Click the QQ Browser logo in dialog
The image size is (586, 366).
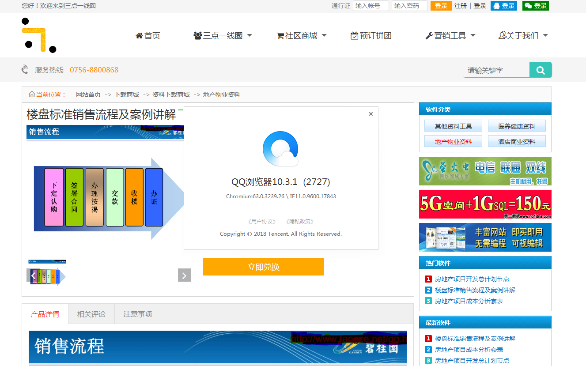(x=280, y=149)
